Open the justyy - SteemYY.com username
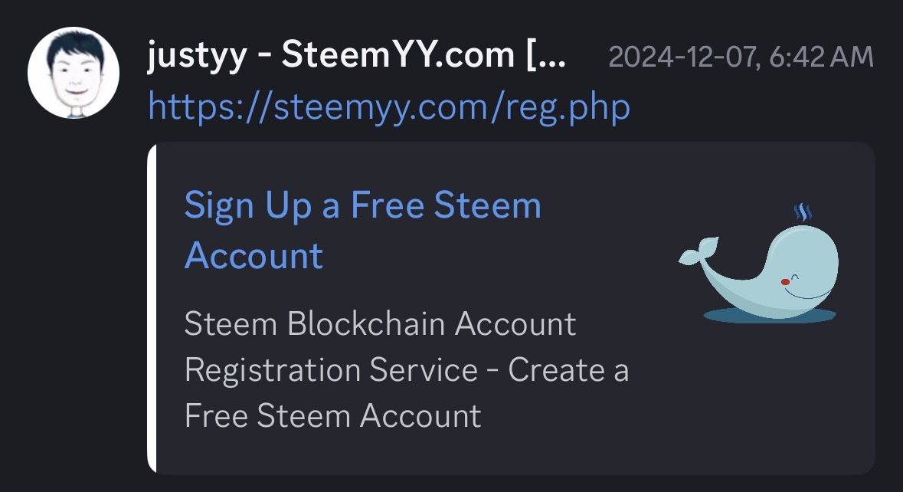The height and width of the screenshot is (492, 903). tap(356, 57)
